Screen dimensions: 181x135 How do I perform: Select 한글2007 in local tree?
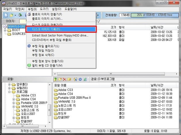pos(26,121)
